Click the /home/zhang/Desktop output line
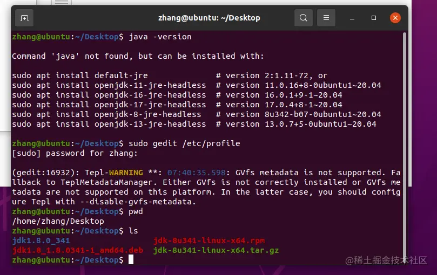The height and width of the screenshot is (275, 437). click(58, 221)
